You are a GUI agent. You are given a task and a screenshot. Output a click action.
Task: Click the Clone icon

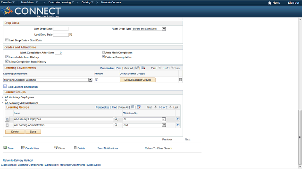[x=56, y=148]
